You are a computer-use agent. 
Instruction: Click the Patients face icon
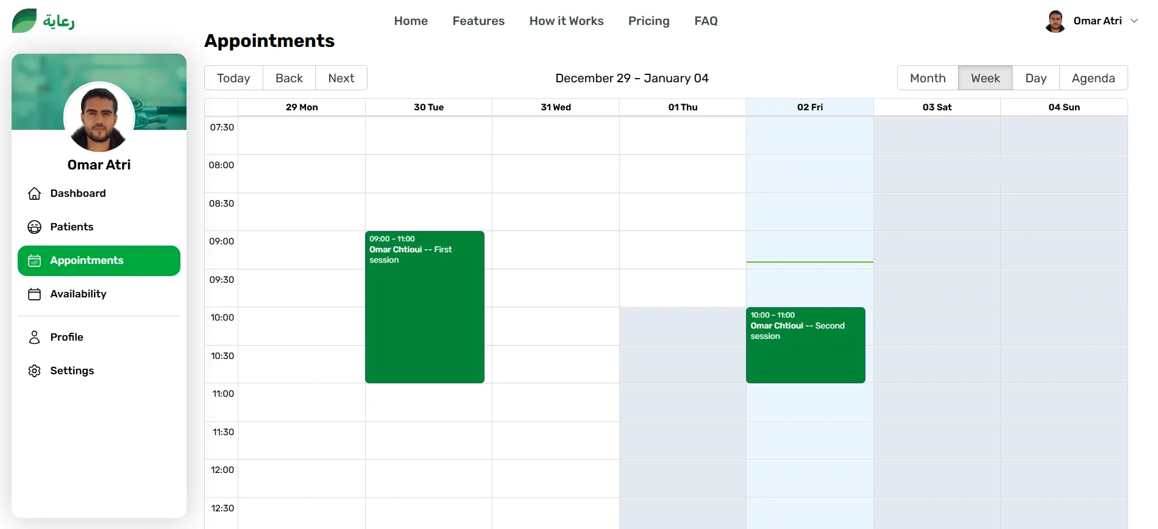(35, 227)
